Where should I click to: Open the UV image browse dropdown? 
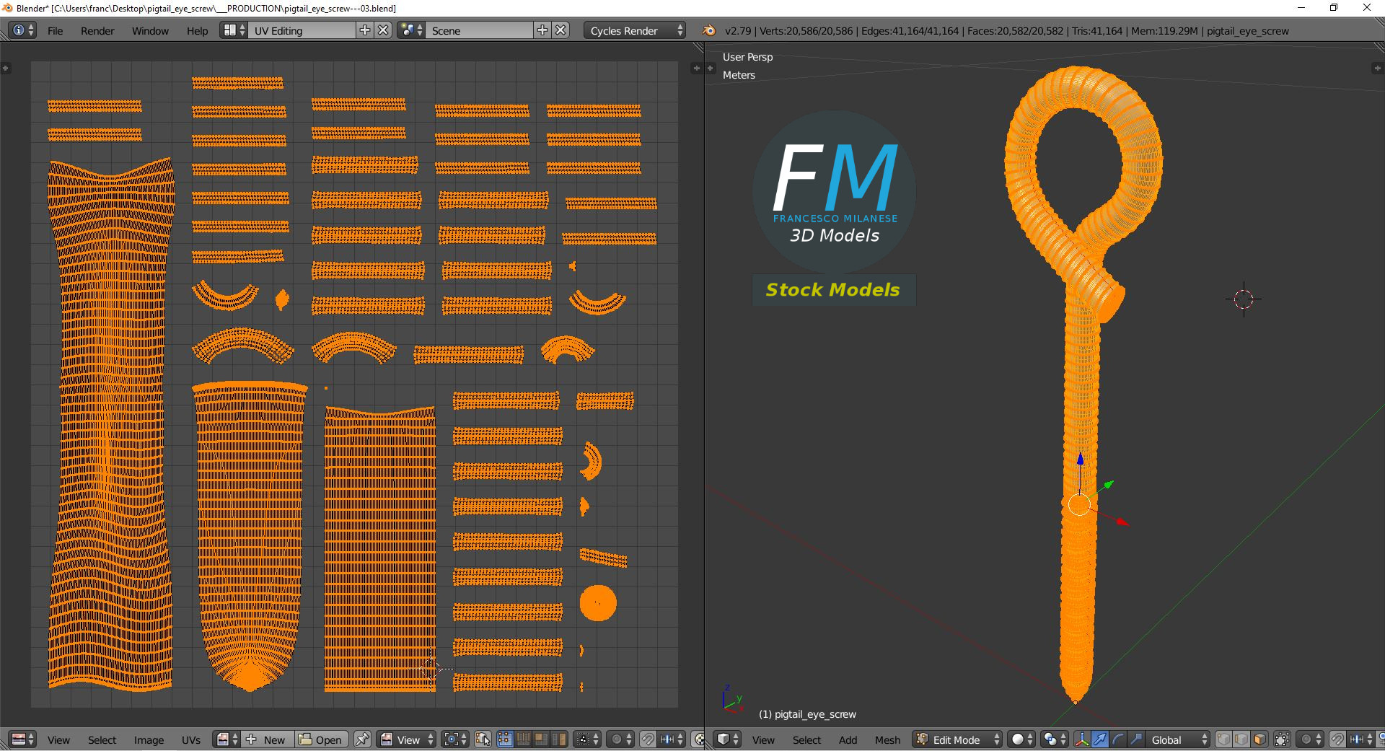coord(227,739)
